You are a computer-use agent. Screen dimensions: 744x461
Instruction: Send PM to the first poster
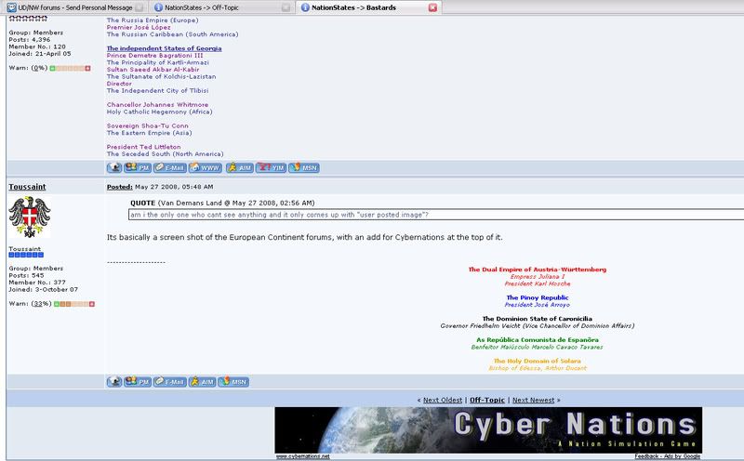tap(139, 167)
